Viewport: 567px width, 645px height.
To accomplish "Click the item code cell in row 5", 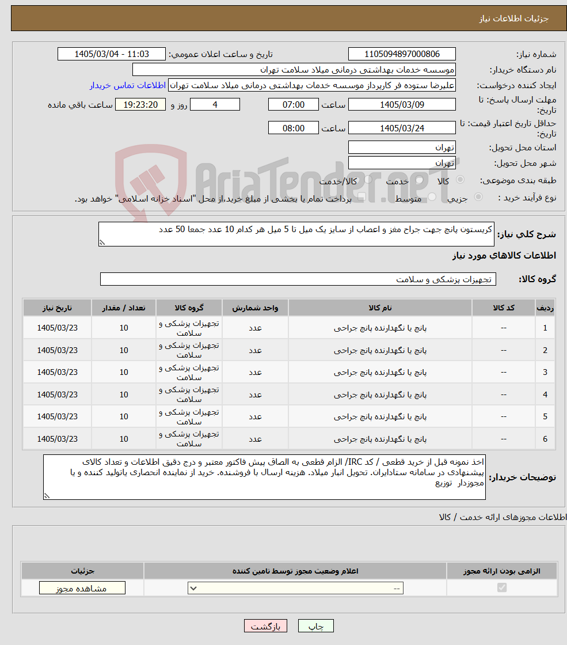I will pos(504,417).
